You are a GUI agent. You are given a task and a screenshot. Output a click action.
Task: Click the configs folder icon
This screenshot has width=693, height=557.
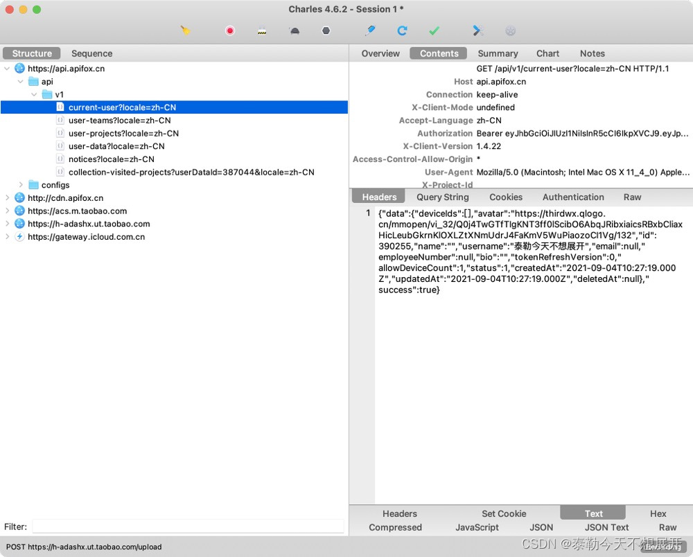point(33,185)
